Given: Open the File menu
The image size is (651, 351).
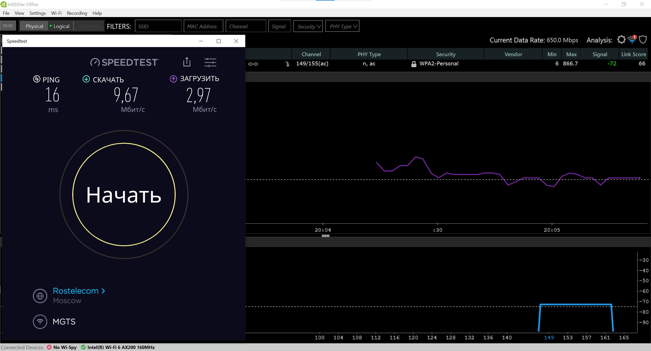Looking at the screenshot, I should pos(6,13).
